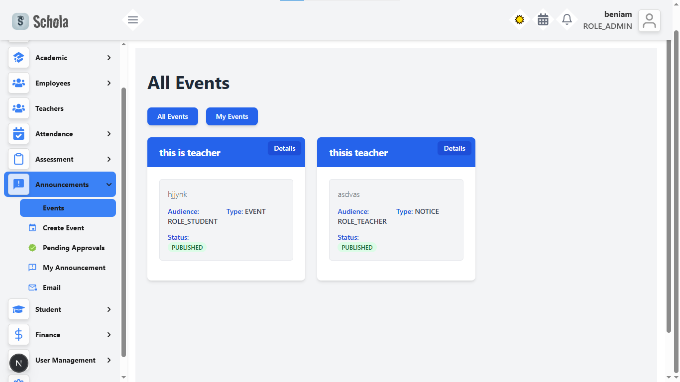Screen dimensions: 680x382
Task: Click the notification bell icon
Action: pyautogui.click(x=567, y=19)
